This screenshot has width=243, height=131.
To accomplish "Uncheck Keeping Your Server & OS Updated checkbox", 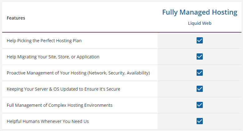I will point(200,89).
